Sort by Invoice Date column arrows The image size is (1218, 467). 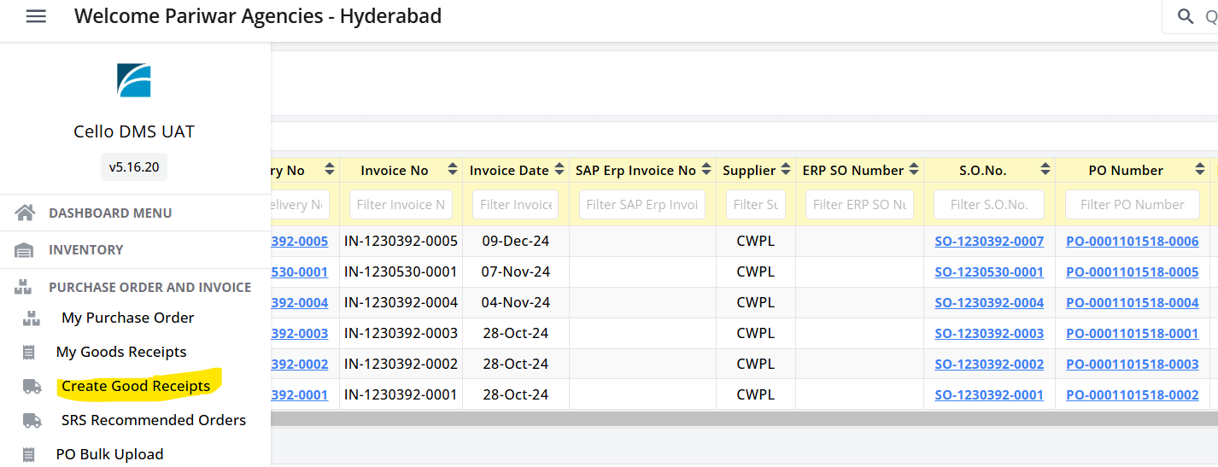[x=559, y=170]
